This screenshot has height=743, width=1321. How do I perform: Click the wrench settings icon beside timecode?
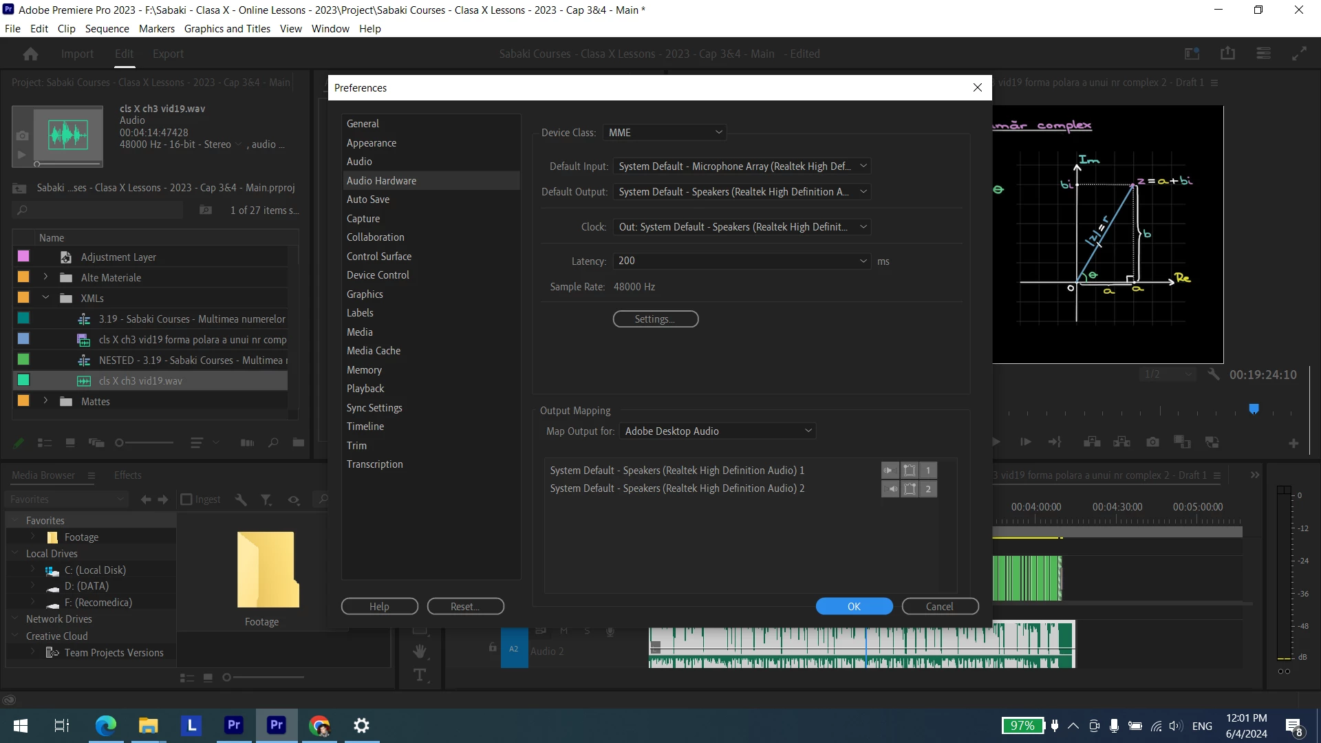[x=1214, y=374]
